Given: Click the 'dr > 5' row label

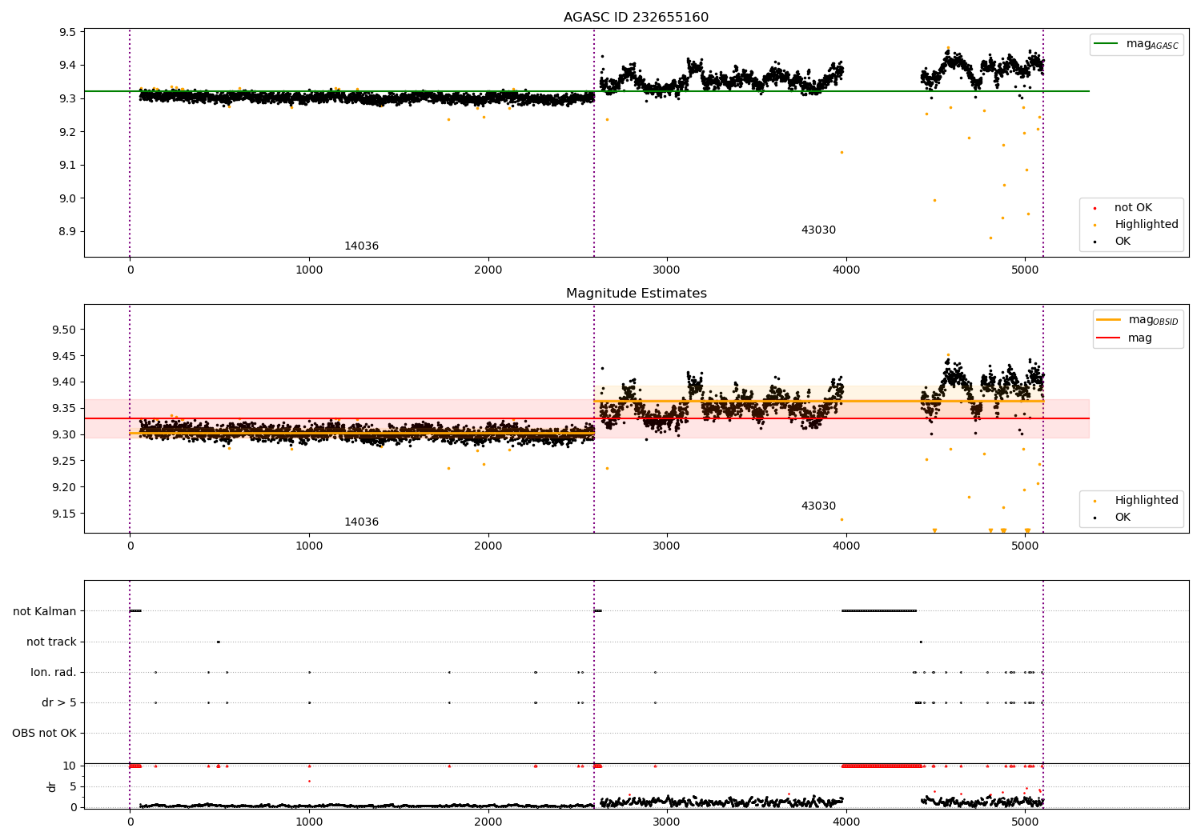Looking at the screenshot, I should click(x=59, y=702).
